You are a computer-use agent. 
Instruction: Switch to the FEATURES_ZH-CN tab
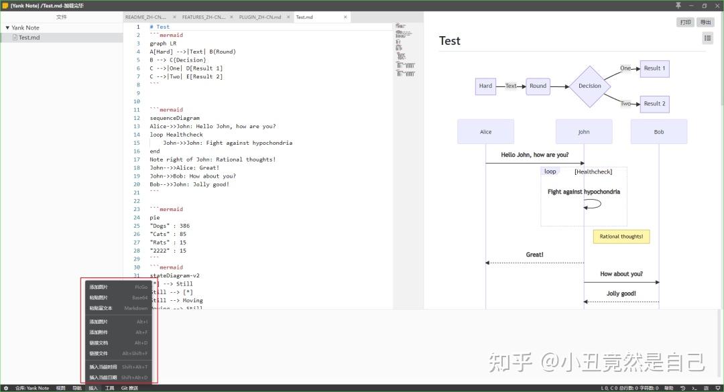204,17
